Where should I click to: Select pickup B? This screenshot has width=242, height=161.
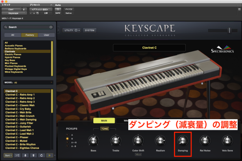(x=67, y=139)
